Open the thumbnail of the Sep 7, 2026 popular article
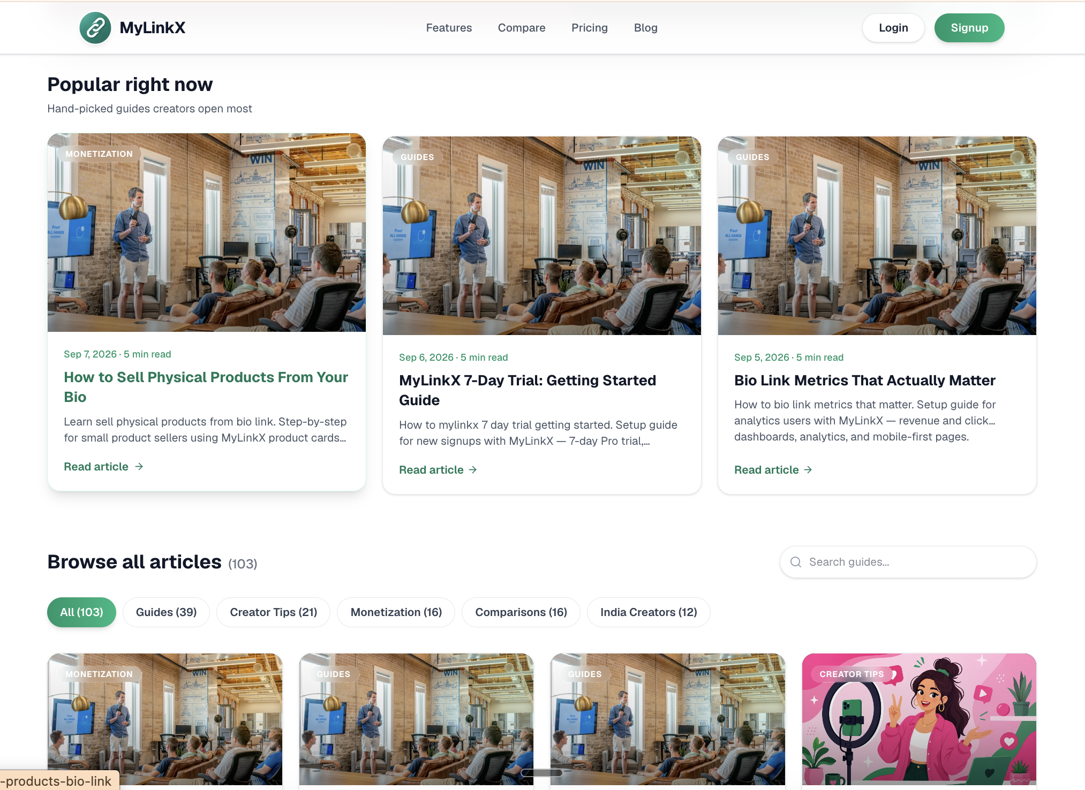 (207, 233)
